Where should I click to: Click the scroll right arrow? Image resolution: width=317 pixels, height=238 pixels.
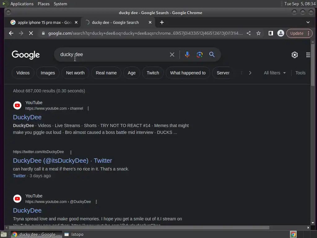(x=308, y=228)
